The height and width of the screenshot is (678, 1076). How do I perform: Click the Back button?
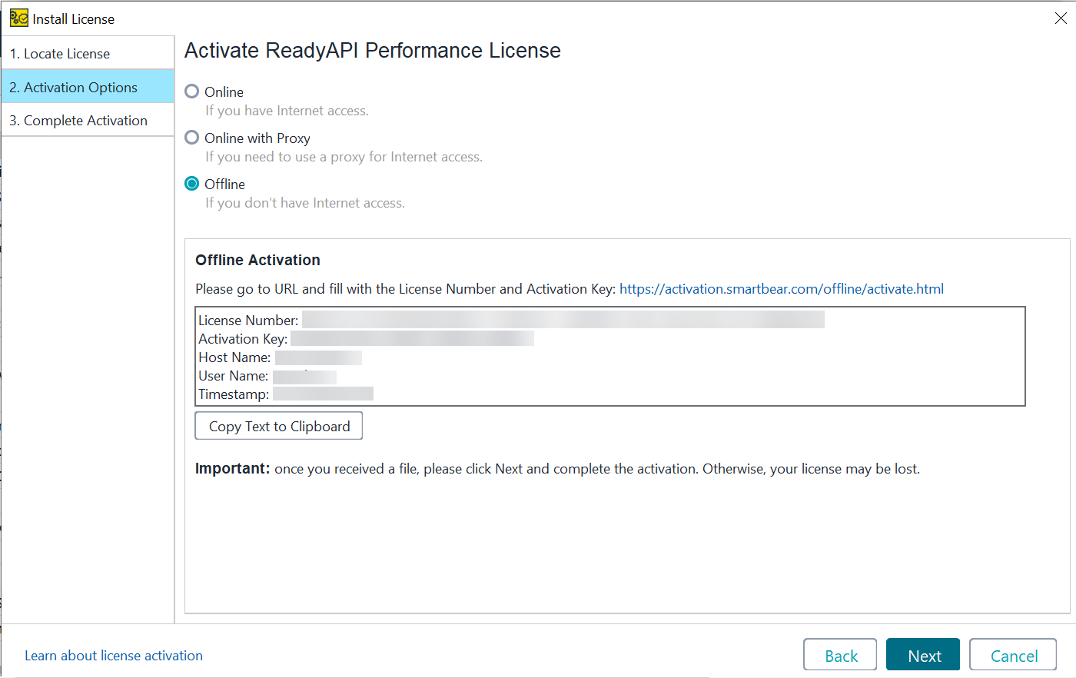839,654
